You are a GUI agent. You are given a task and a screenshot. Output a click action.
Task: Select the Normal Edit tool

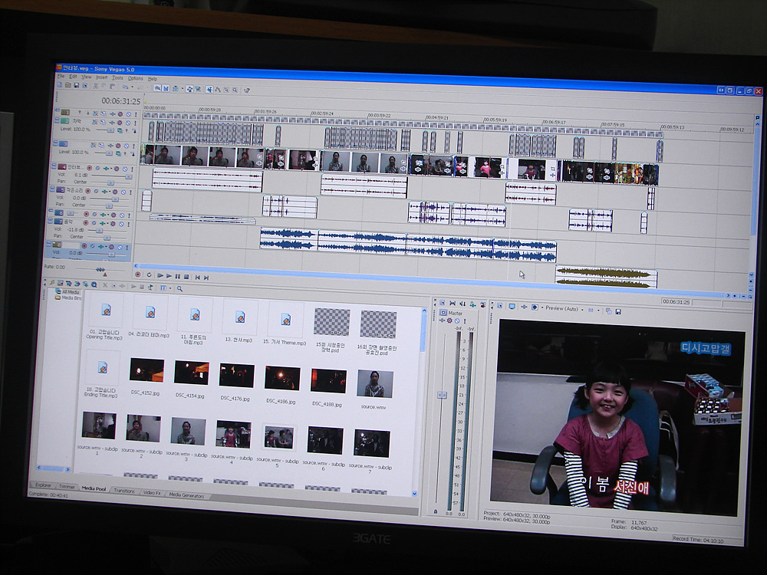tap(209, 90)
